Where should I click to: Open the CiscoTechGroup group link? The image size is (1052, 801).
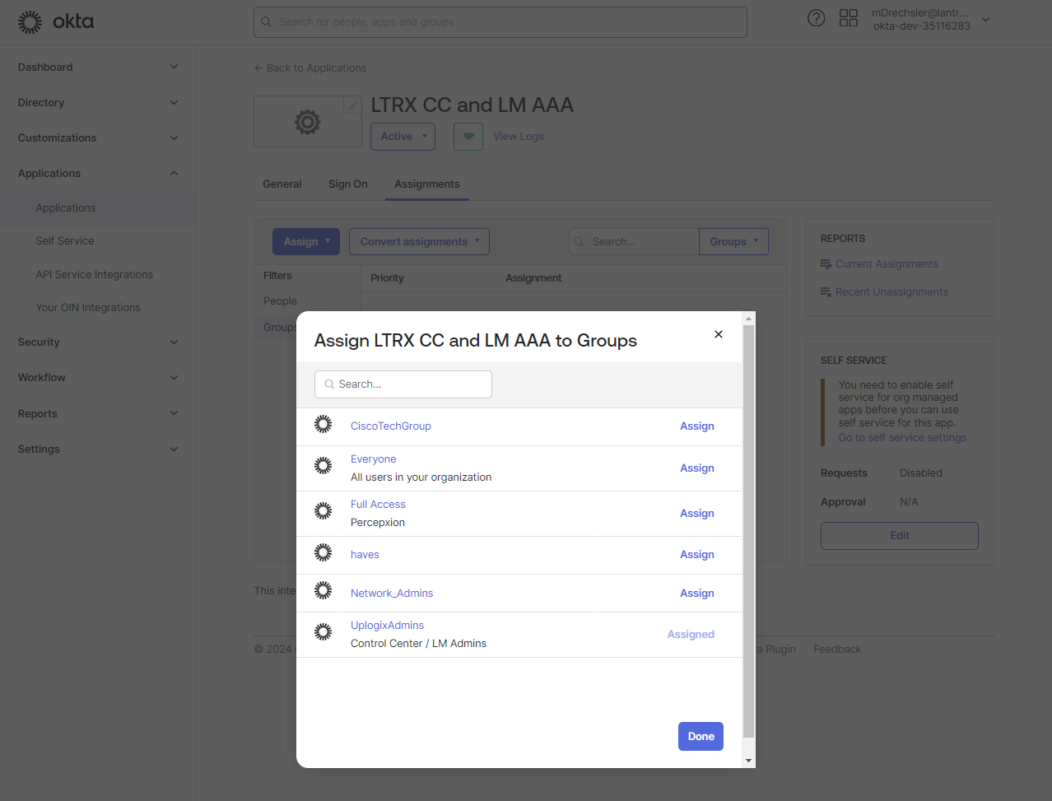(391, 426)
